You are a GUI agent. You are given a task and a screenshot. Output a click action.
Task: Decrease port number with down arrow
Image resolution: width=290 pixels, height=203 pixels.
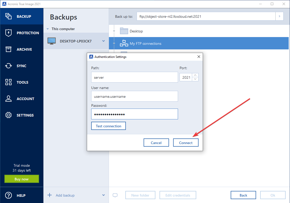[195, 79]
